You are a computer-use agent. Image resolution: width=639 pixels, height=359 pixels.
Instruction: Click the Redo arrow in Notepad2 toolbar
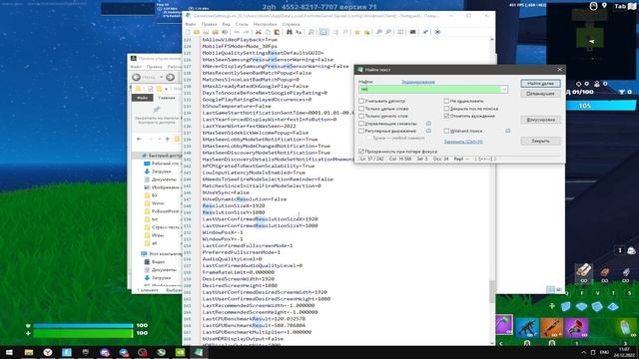pos(246,32)
